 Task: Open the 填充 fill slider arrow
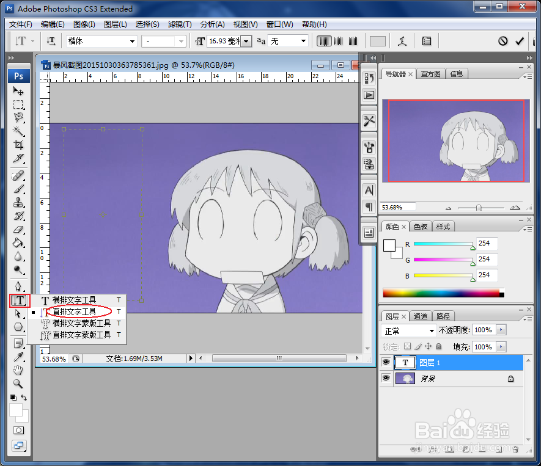(501, 346)
